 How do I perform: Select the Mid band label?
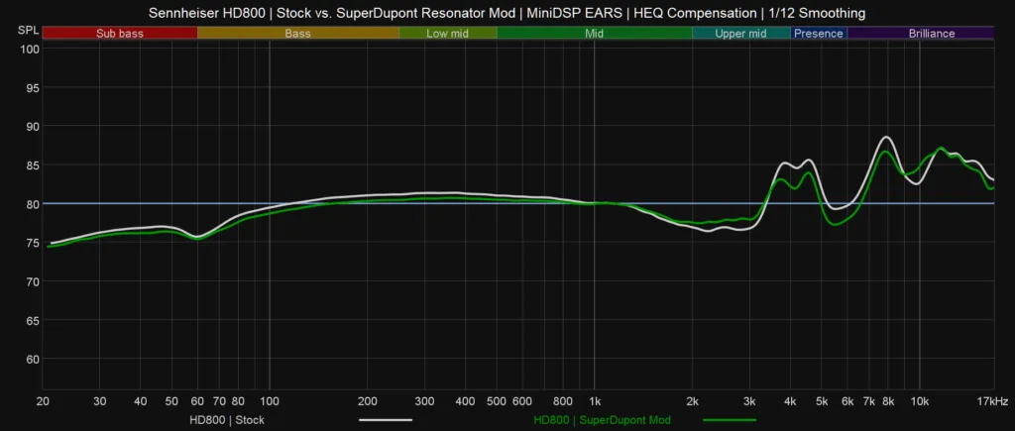coord(595,34)
